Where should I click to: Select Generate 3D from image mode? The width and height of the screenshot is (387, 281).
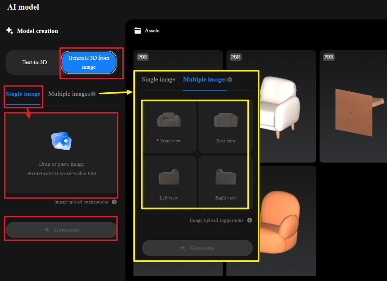pyautogui.click(x=89, y=62)
